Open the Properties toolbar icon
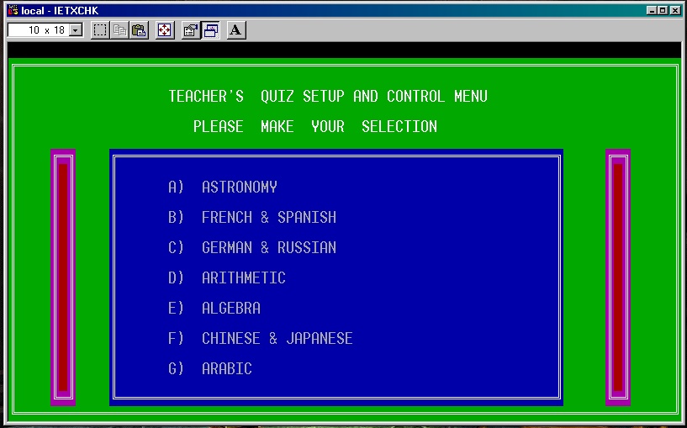The width and height of the screenshot is (687, 428). tap(191, 30)
